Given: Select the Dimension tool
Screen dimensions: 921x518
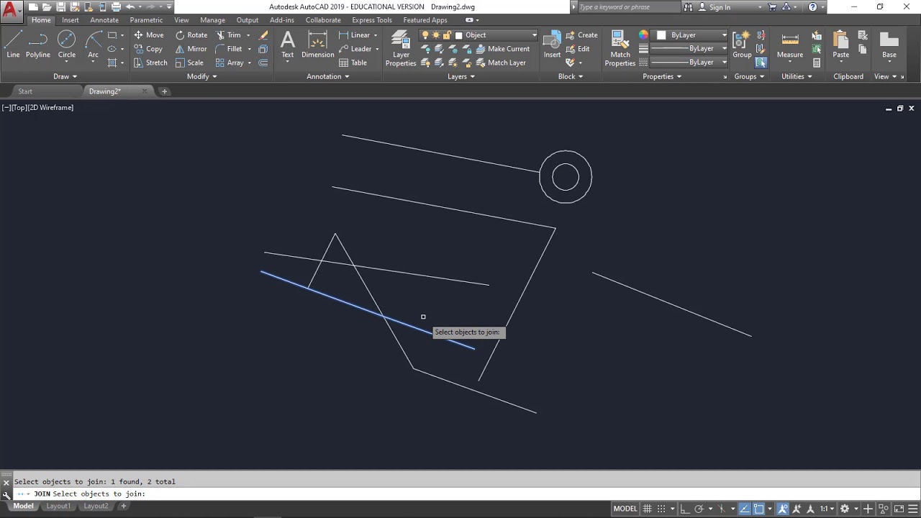Looking at the screenshot, I should 317,44.
